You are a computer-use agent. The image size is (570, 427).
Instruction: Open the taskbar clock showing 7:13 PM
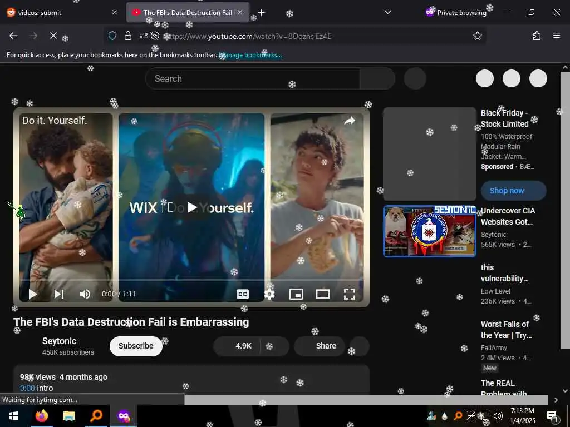pyautogui.click(x=522, y=416)
